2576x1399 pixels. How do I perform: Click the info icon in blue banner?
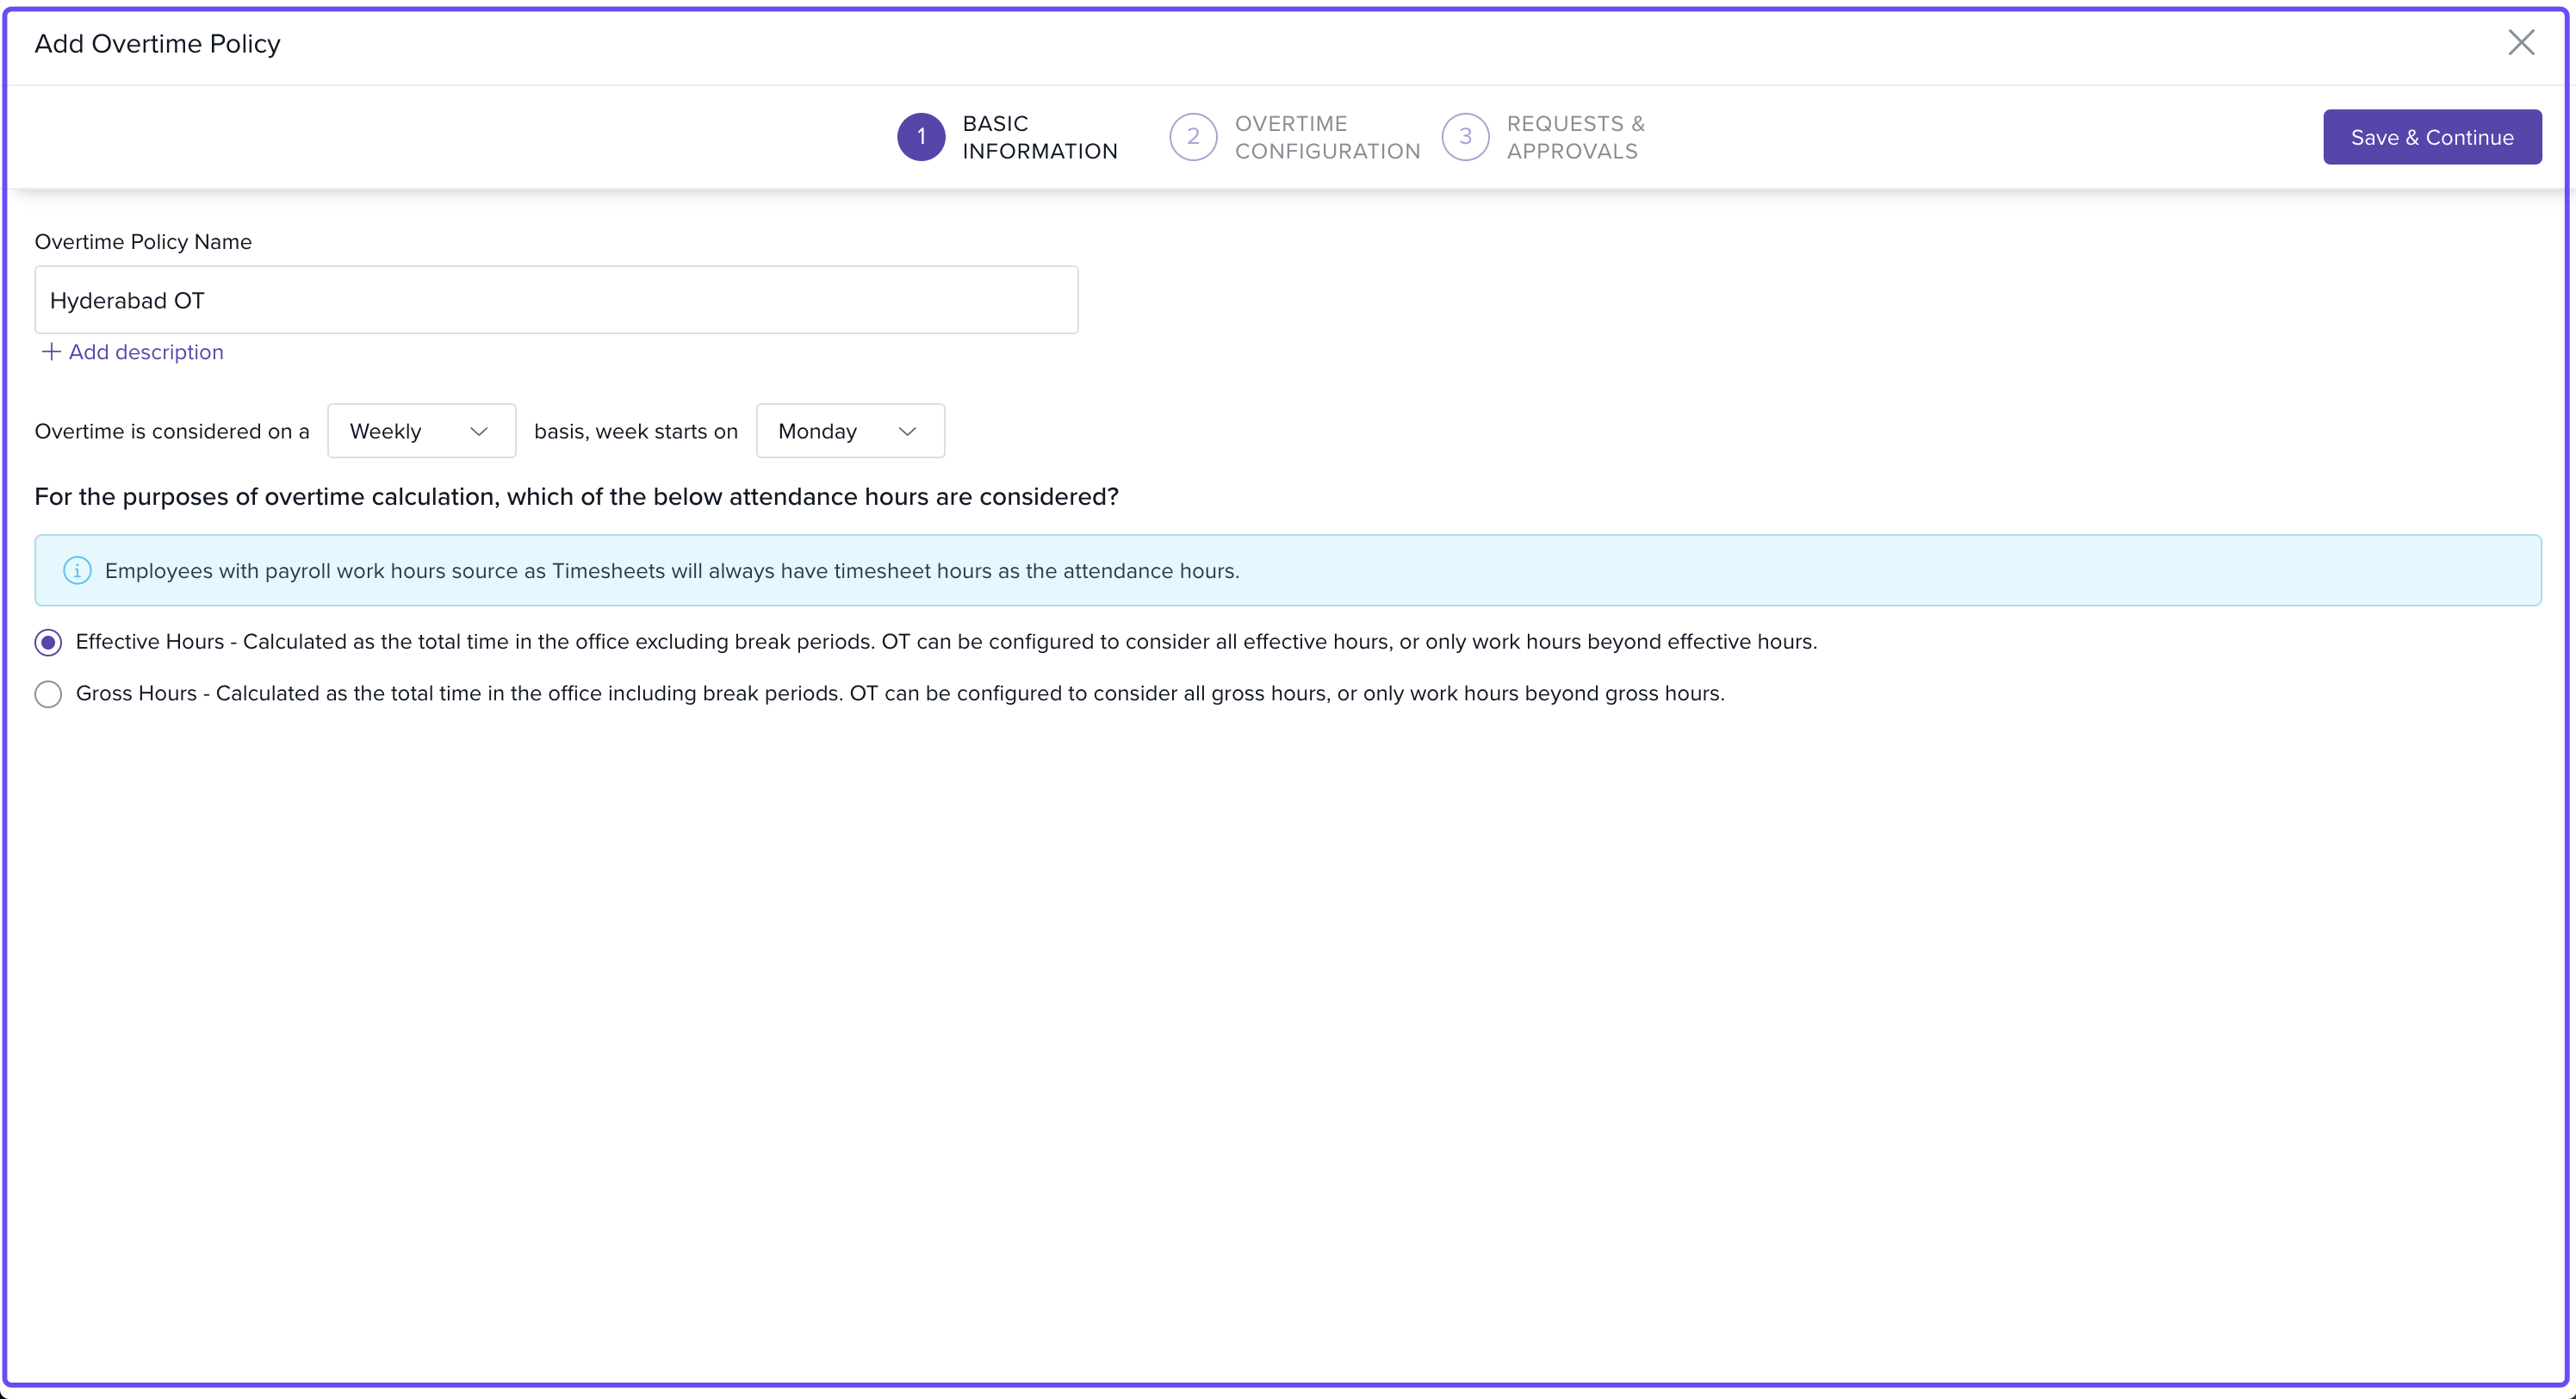tap(77, 570)
